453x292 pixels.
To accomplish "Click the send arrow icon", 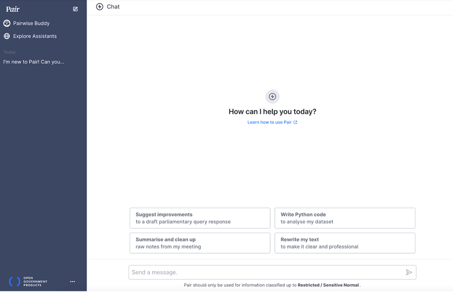I will pos(409,272).
